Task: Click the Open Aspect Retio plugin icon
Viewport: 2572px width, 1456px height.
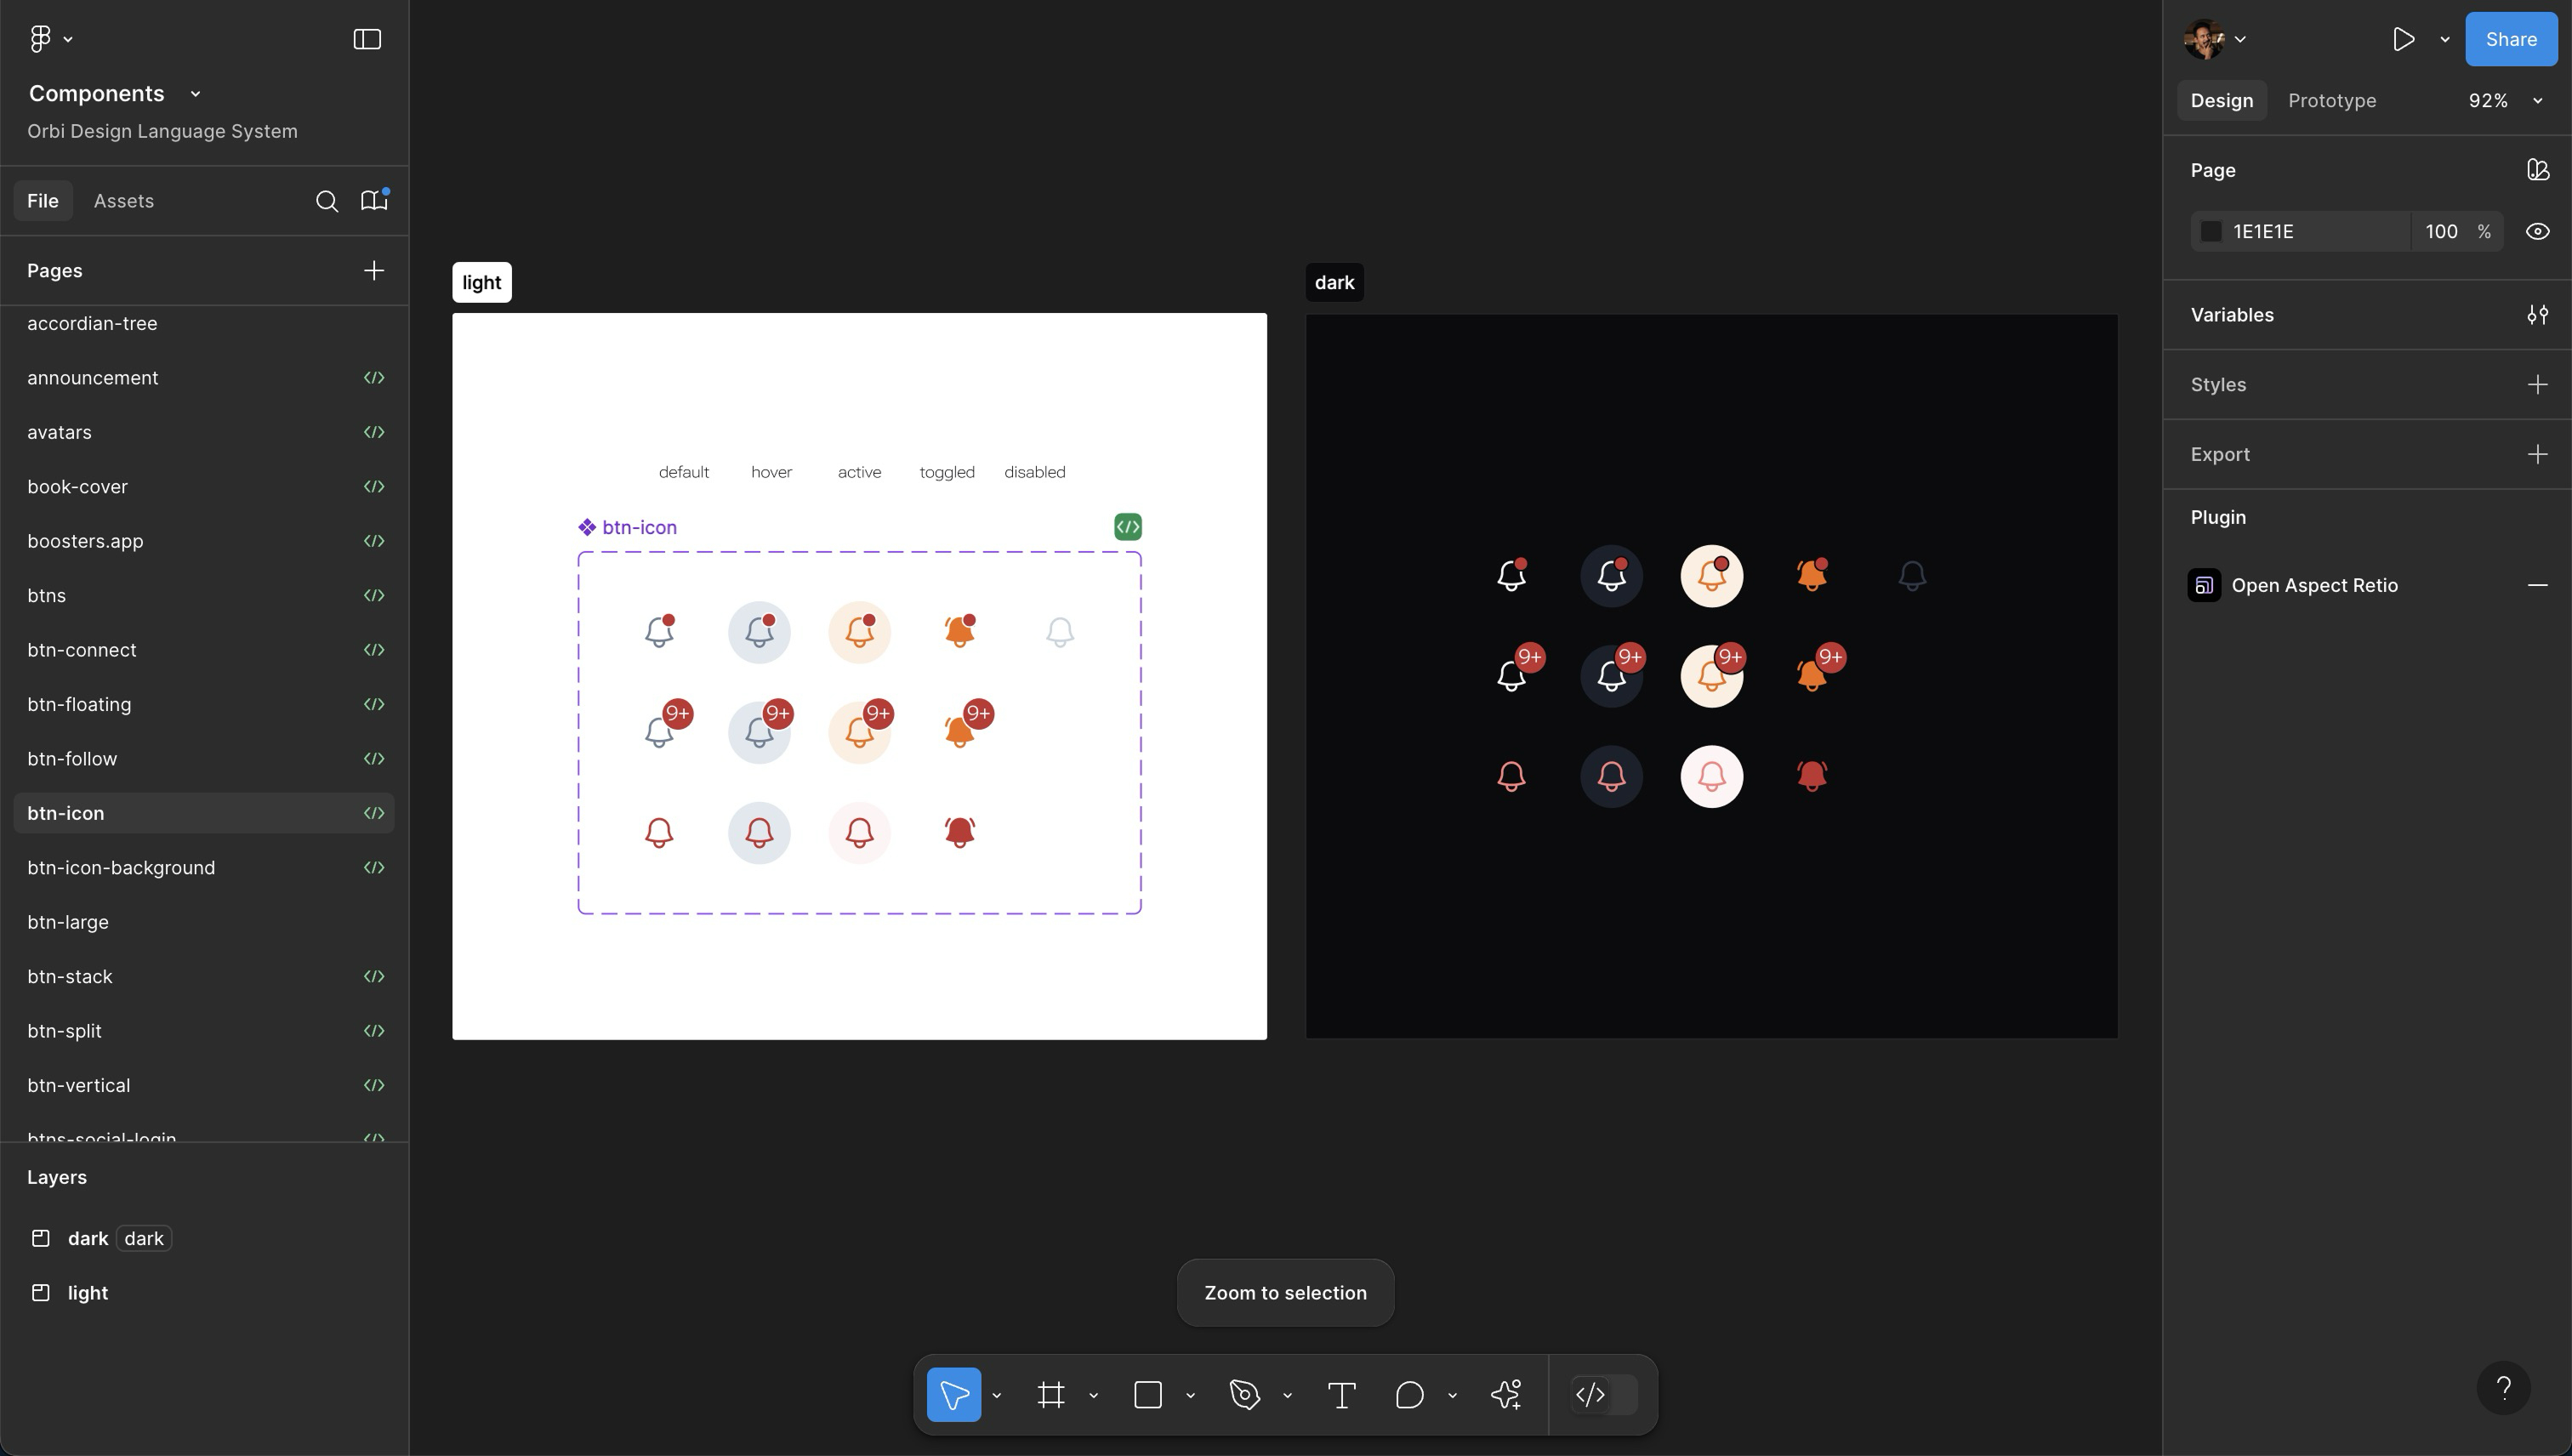Action: click(2204, 585)
